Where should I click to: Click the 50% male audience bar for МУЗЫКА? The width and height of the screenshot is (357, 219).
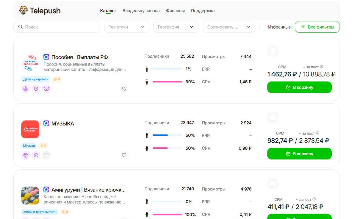pyautogui.click(x=167, y=135)
